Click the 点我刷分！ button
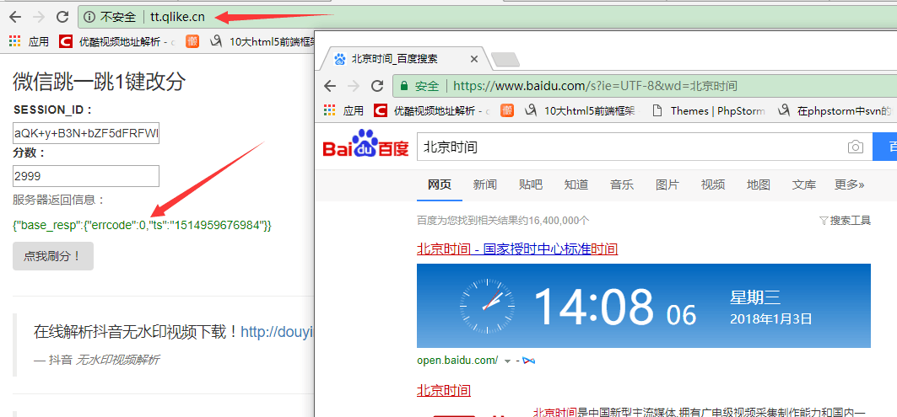Screen dimensions: 897x417 [x=53, y=256]
